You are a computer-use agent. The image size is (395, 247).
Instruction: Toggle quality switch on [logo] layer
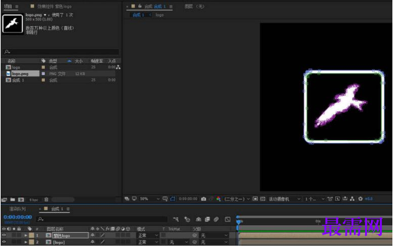click(x=103, y=242)
